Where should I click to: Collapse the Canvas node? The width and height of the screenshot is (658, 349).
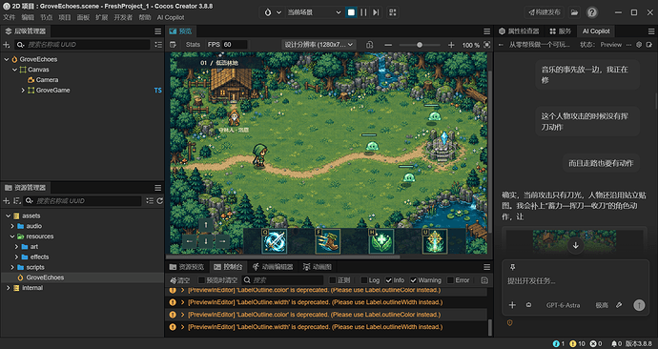(14, 70)
